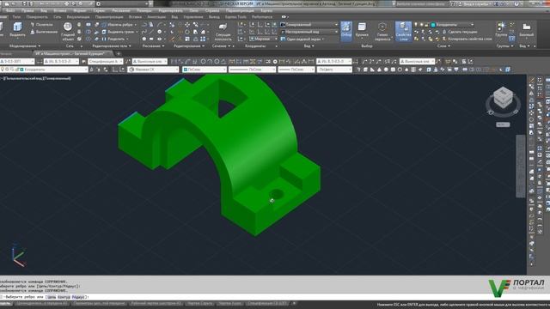The image size is (550, 309).
Task: Switch to the Начало file tab
Action: click(x=6, y=53)
